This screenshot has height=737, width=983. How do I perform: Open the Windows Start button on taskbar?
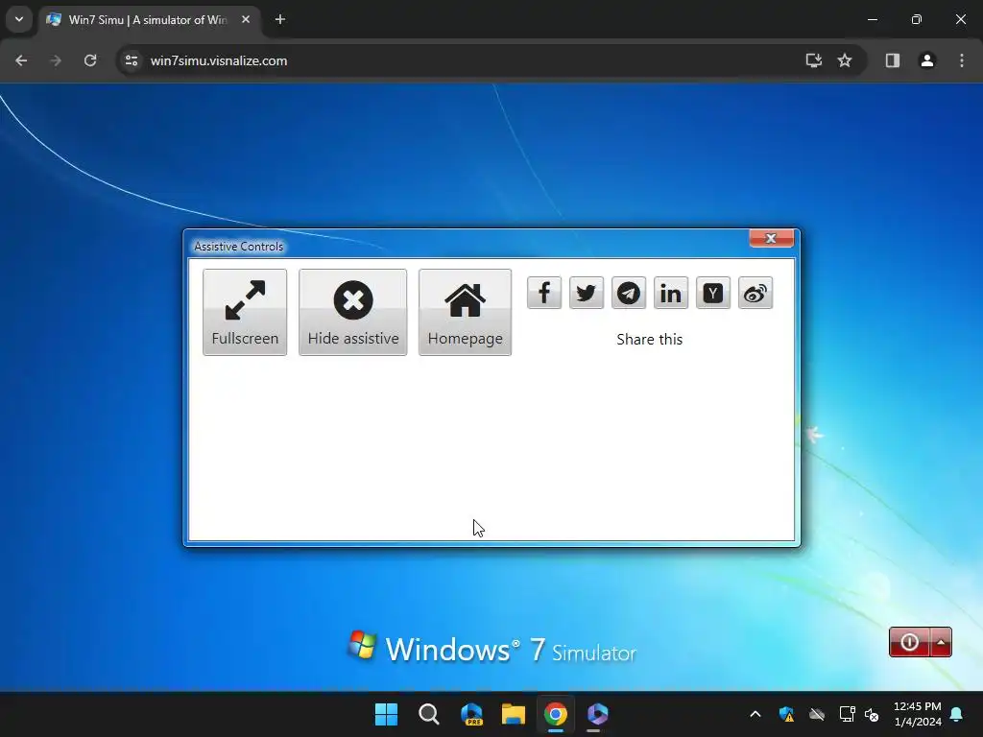coord(386,714)
